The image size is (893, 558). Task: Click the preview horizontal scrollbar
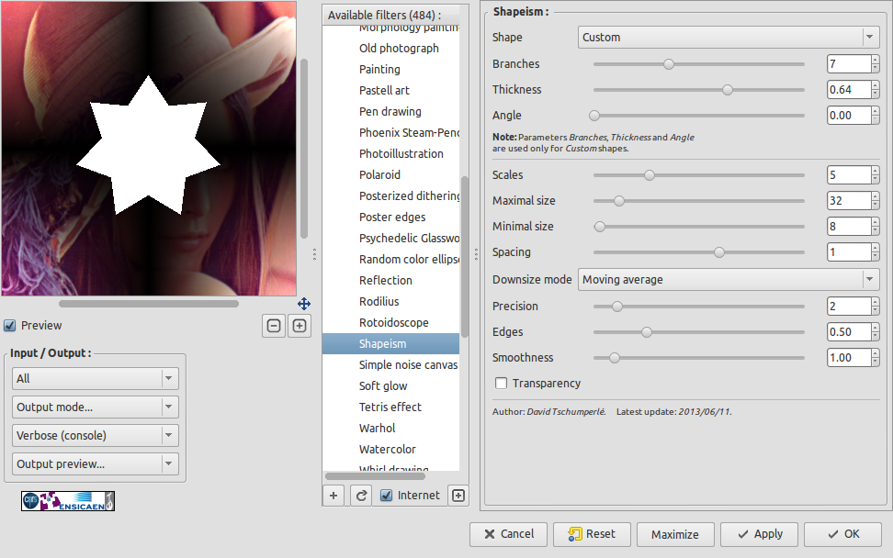pyautogui.click(x=149, y=304)
